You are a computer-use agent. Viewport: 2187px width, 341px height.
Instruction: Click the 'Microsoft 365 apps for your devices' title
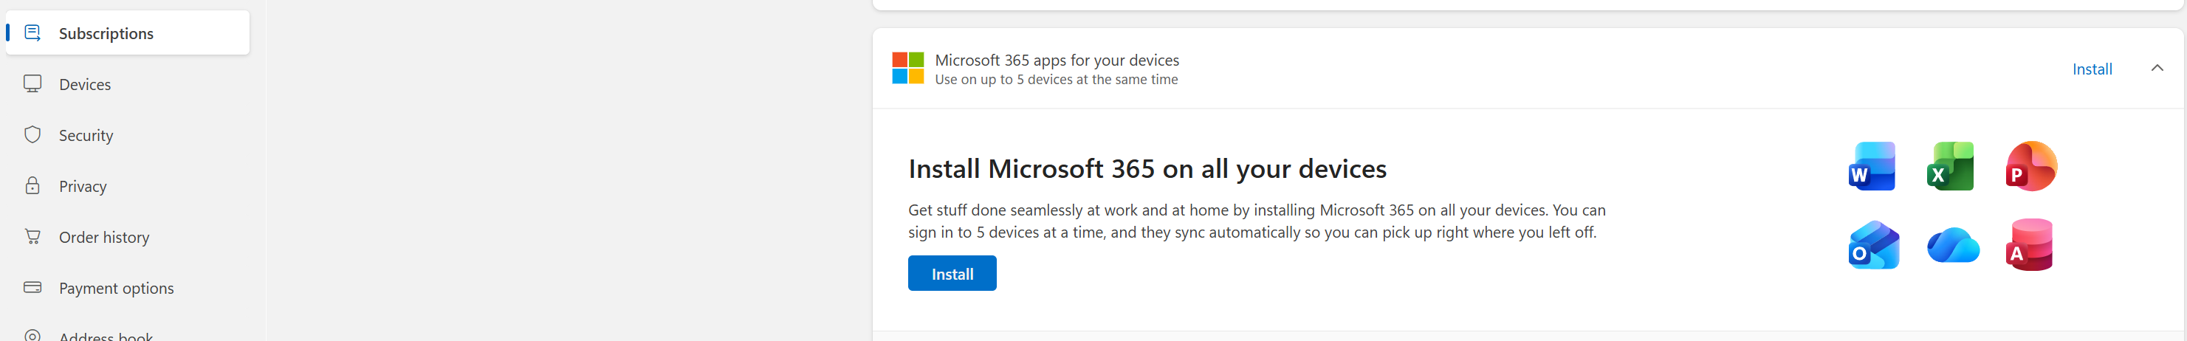(1056, 61)
